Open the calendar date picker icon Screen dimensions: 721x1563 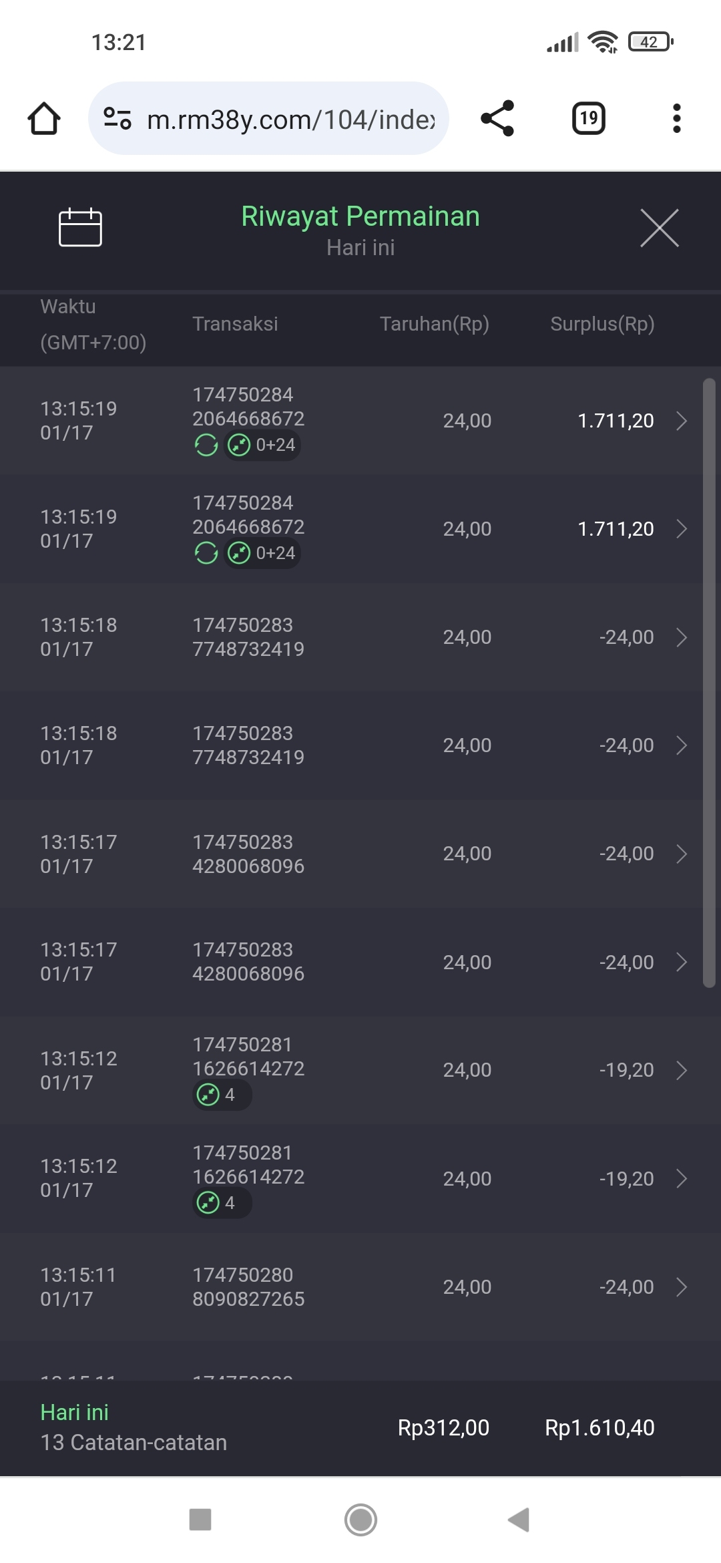80,227
